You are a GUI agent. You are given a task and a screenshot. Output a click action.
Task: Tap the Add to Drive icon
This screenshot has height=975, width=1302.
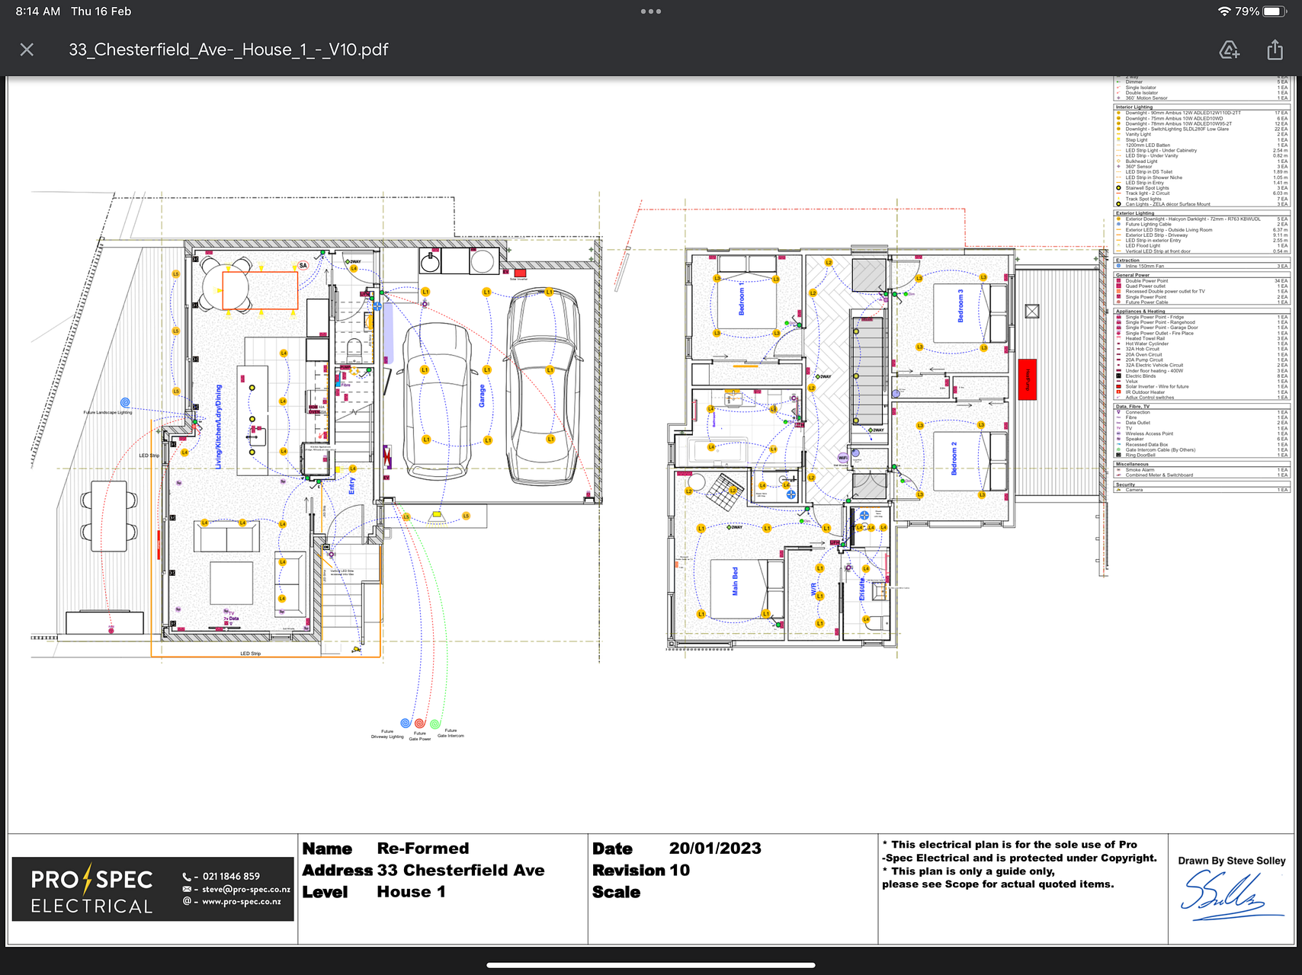point(1229,50)
